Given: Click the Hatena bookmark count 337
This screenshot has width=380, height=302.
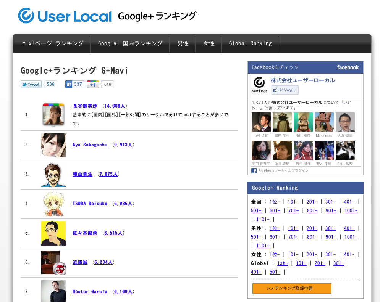Looking at the screenshot, I should coord(78,84).
